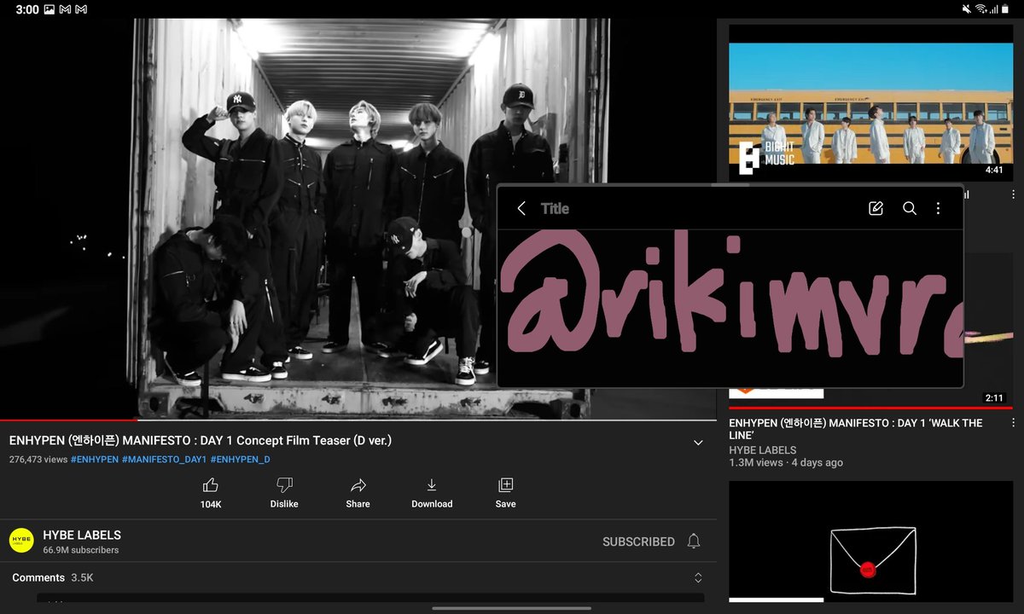This screenshot has height=614, width=1024.
Task: Open the HYBE LABELS channel avatar
Action: tap(21, 542)
